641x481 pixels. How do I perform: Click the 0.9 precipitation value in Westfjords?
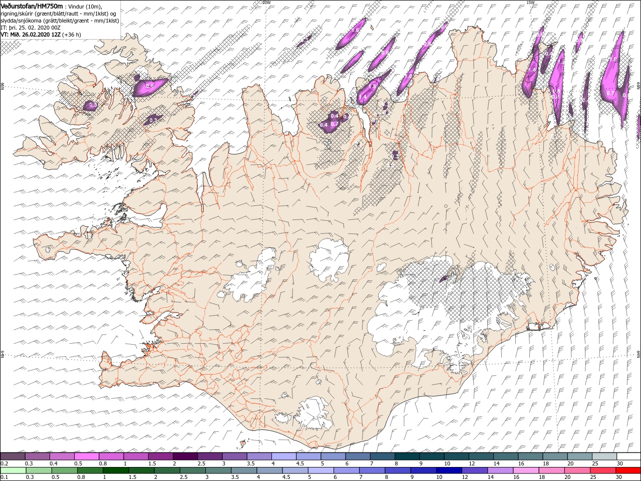(x=149, y=87)
